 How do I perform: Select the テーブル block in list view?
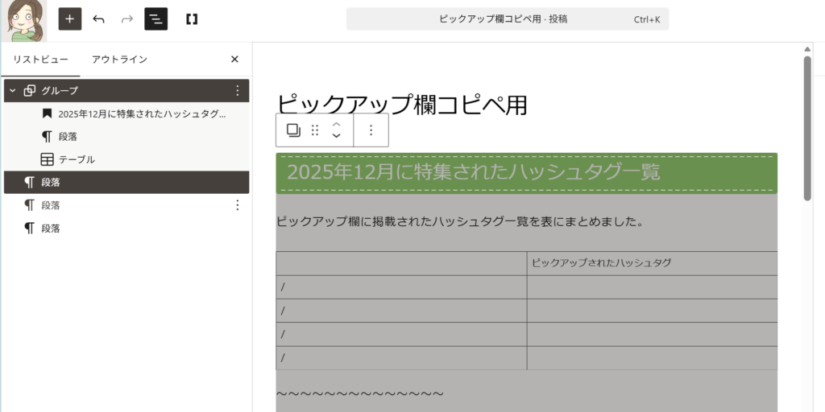tap(77, 159)
